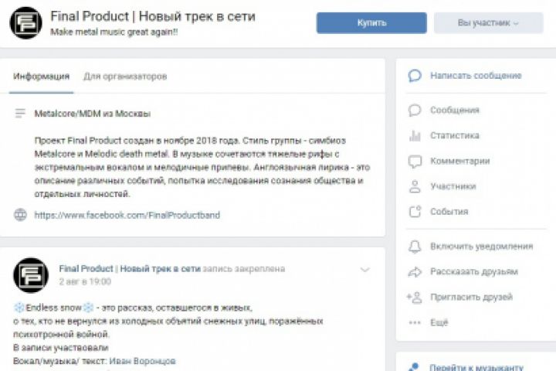Open the post timestamp 2 авг в 19:00

(x=82, y=284)
